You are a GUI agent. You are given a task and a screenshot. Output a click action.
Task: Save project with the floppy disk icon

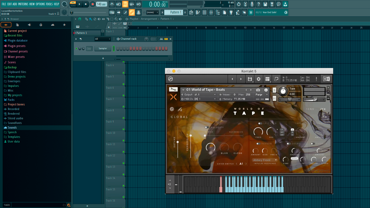(x=265, y=4)
